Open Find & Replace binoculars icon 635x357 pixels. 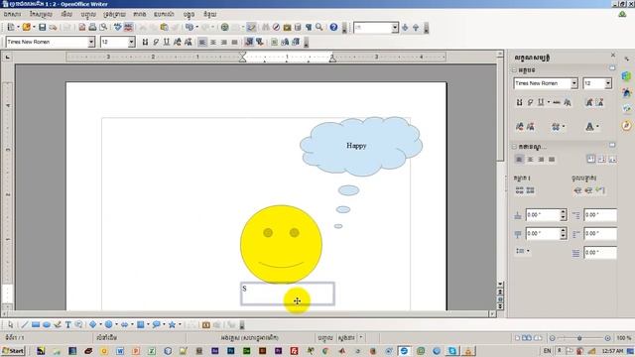click(266, 27)
